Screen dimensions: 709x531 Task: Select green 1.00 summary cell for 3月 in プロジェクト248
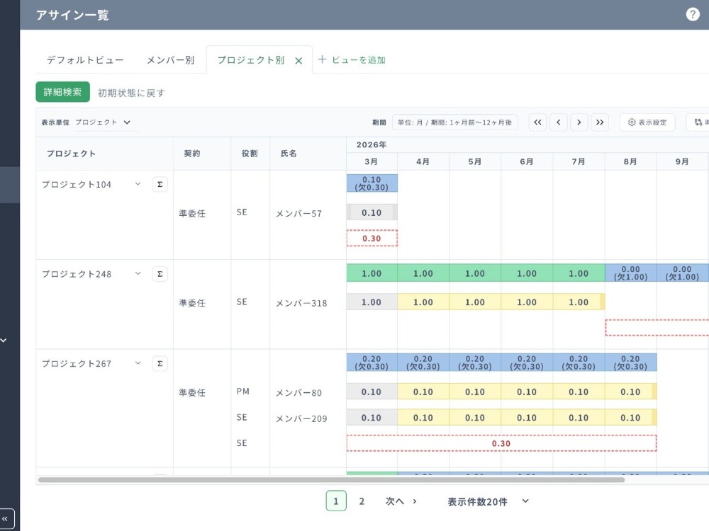click(372, 273)
